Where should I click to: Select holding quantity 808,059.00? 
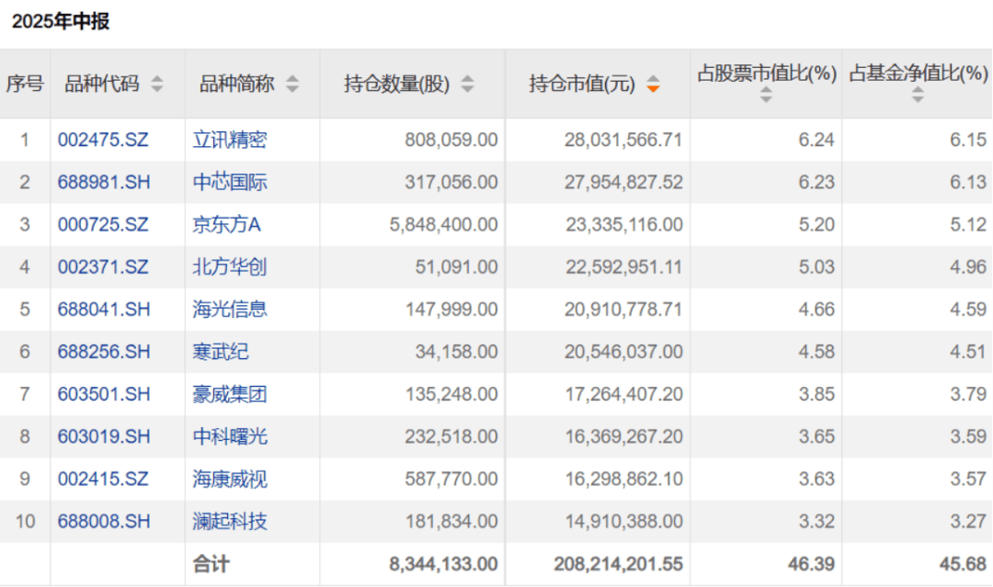tap(451, 139)
